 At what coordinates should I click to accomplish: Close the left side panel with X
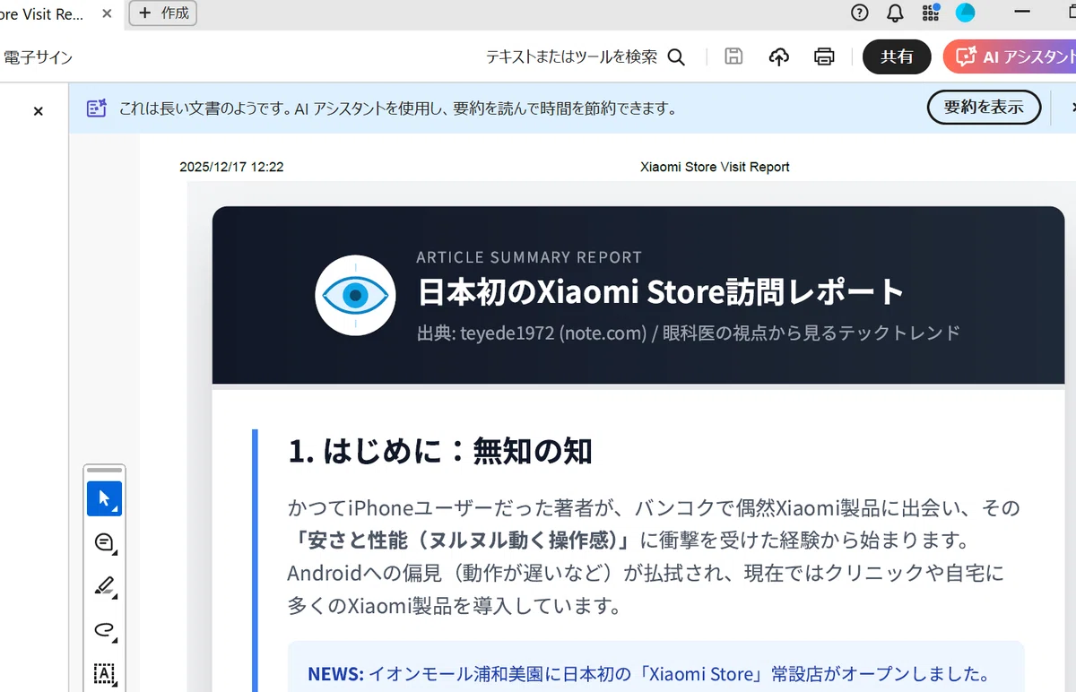tap(39, 111)
